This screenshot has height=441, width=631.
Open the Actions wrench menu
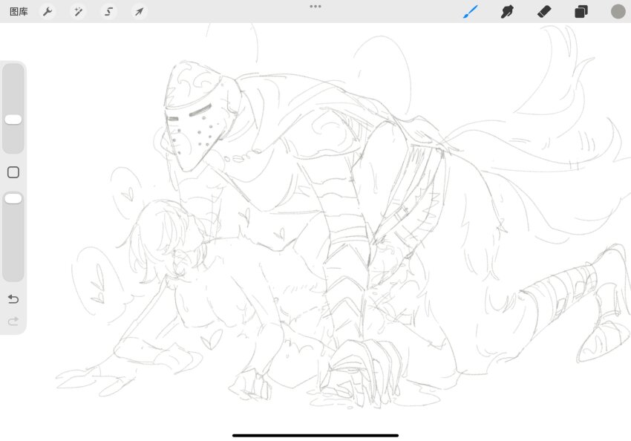pos(48,12)
